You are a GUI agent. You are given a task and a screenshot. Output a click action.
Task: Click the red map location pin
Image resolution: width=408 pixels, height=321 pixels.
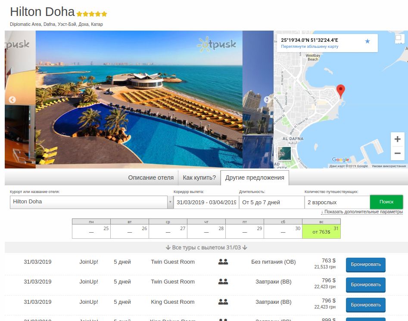pyautogui.click(x=341, y=91)
